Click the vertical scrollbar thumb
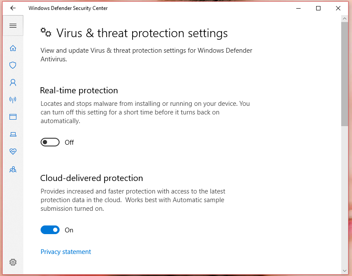Viewport: 352px width, 276px height. [345, 73]
